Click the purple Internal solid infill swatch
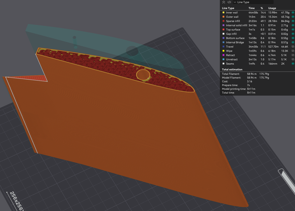Image resolution: width=295 pixels, height=211 pixels. pyautogui.click(x=223, y=25)
